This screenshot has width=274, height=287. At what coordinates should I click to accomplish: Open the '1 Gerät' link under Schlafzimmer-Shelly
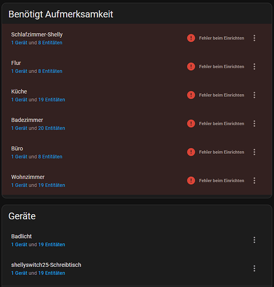(x=19, y=42)
